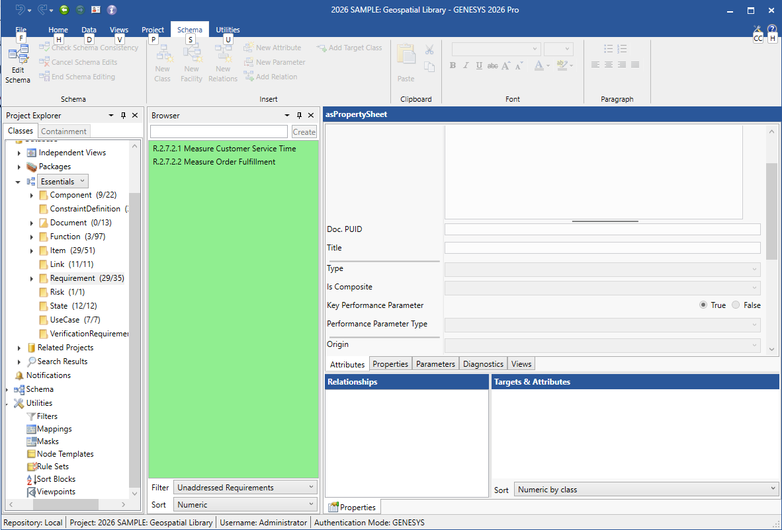
Task: Expand the Requirement folder node
Action: (32, 279)
